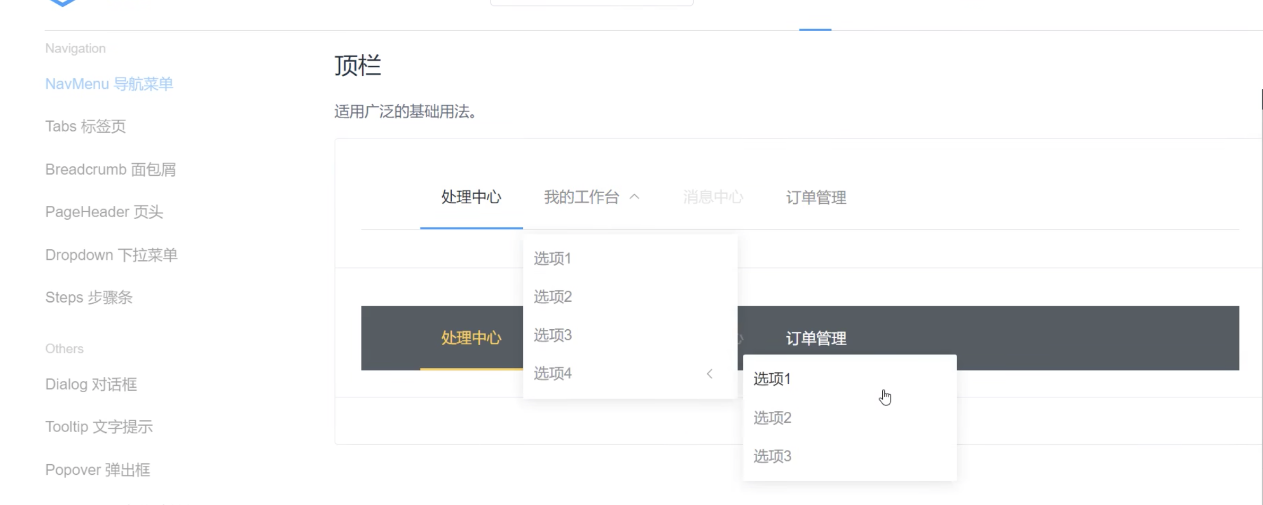Select 处理中心 in dark menu bar
The width and height of the screenshot is (1263, 505).
pyautogui.click(x=471, y=338)
